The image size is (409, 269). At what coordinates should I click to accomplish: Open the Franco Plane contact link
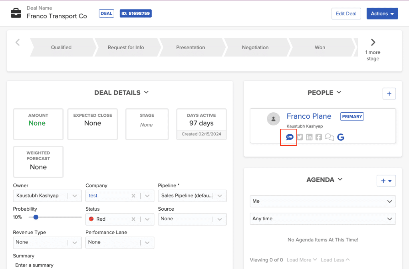click(x=309, y=116)
